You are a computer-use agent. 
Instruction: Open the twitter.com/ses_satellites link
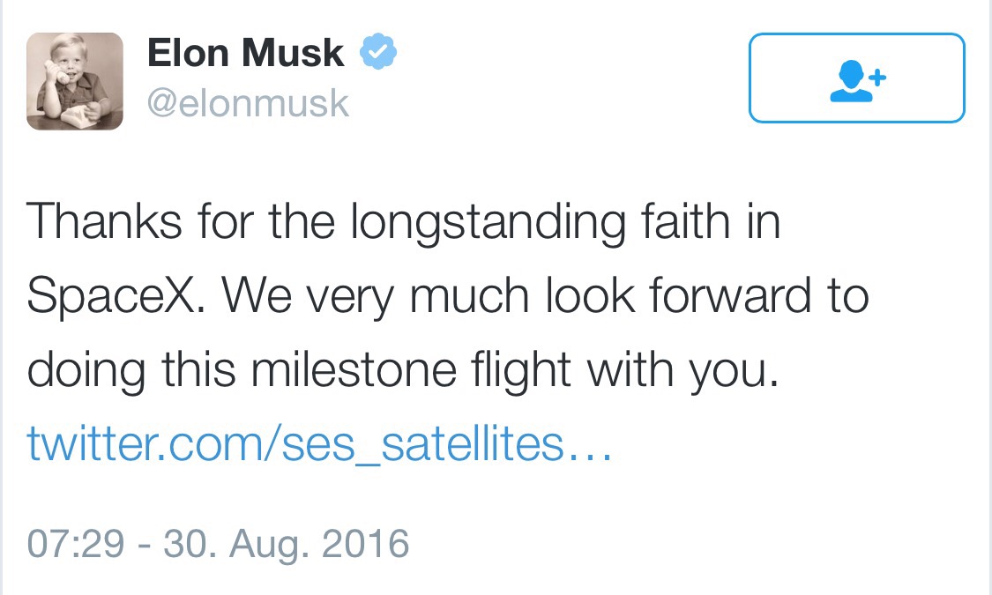[318, 445]
